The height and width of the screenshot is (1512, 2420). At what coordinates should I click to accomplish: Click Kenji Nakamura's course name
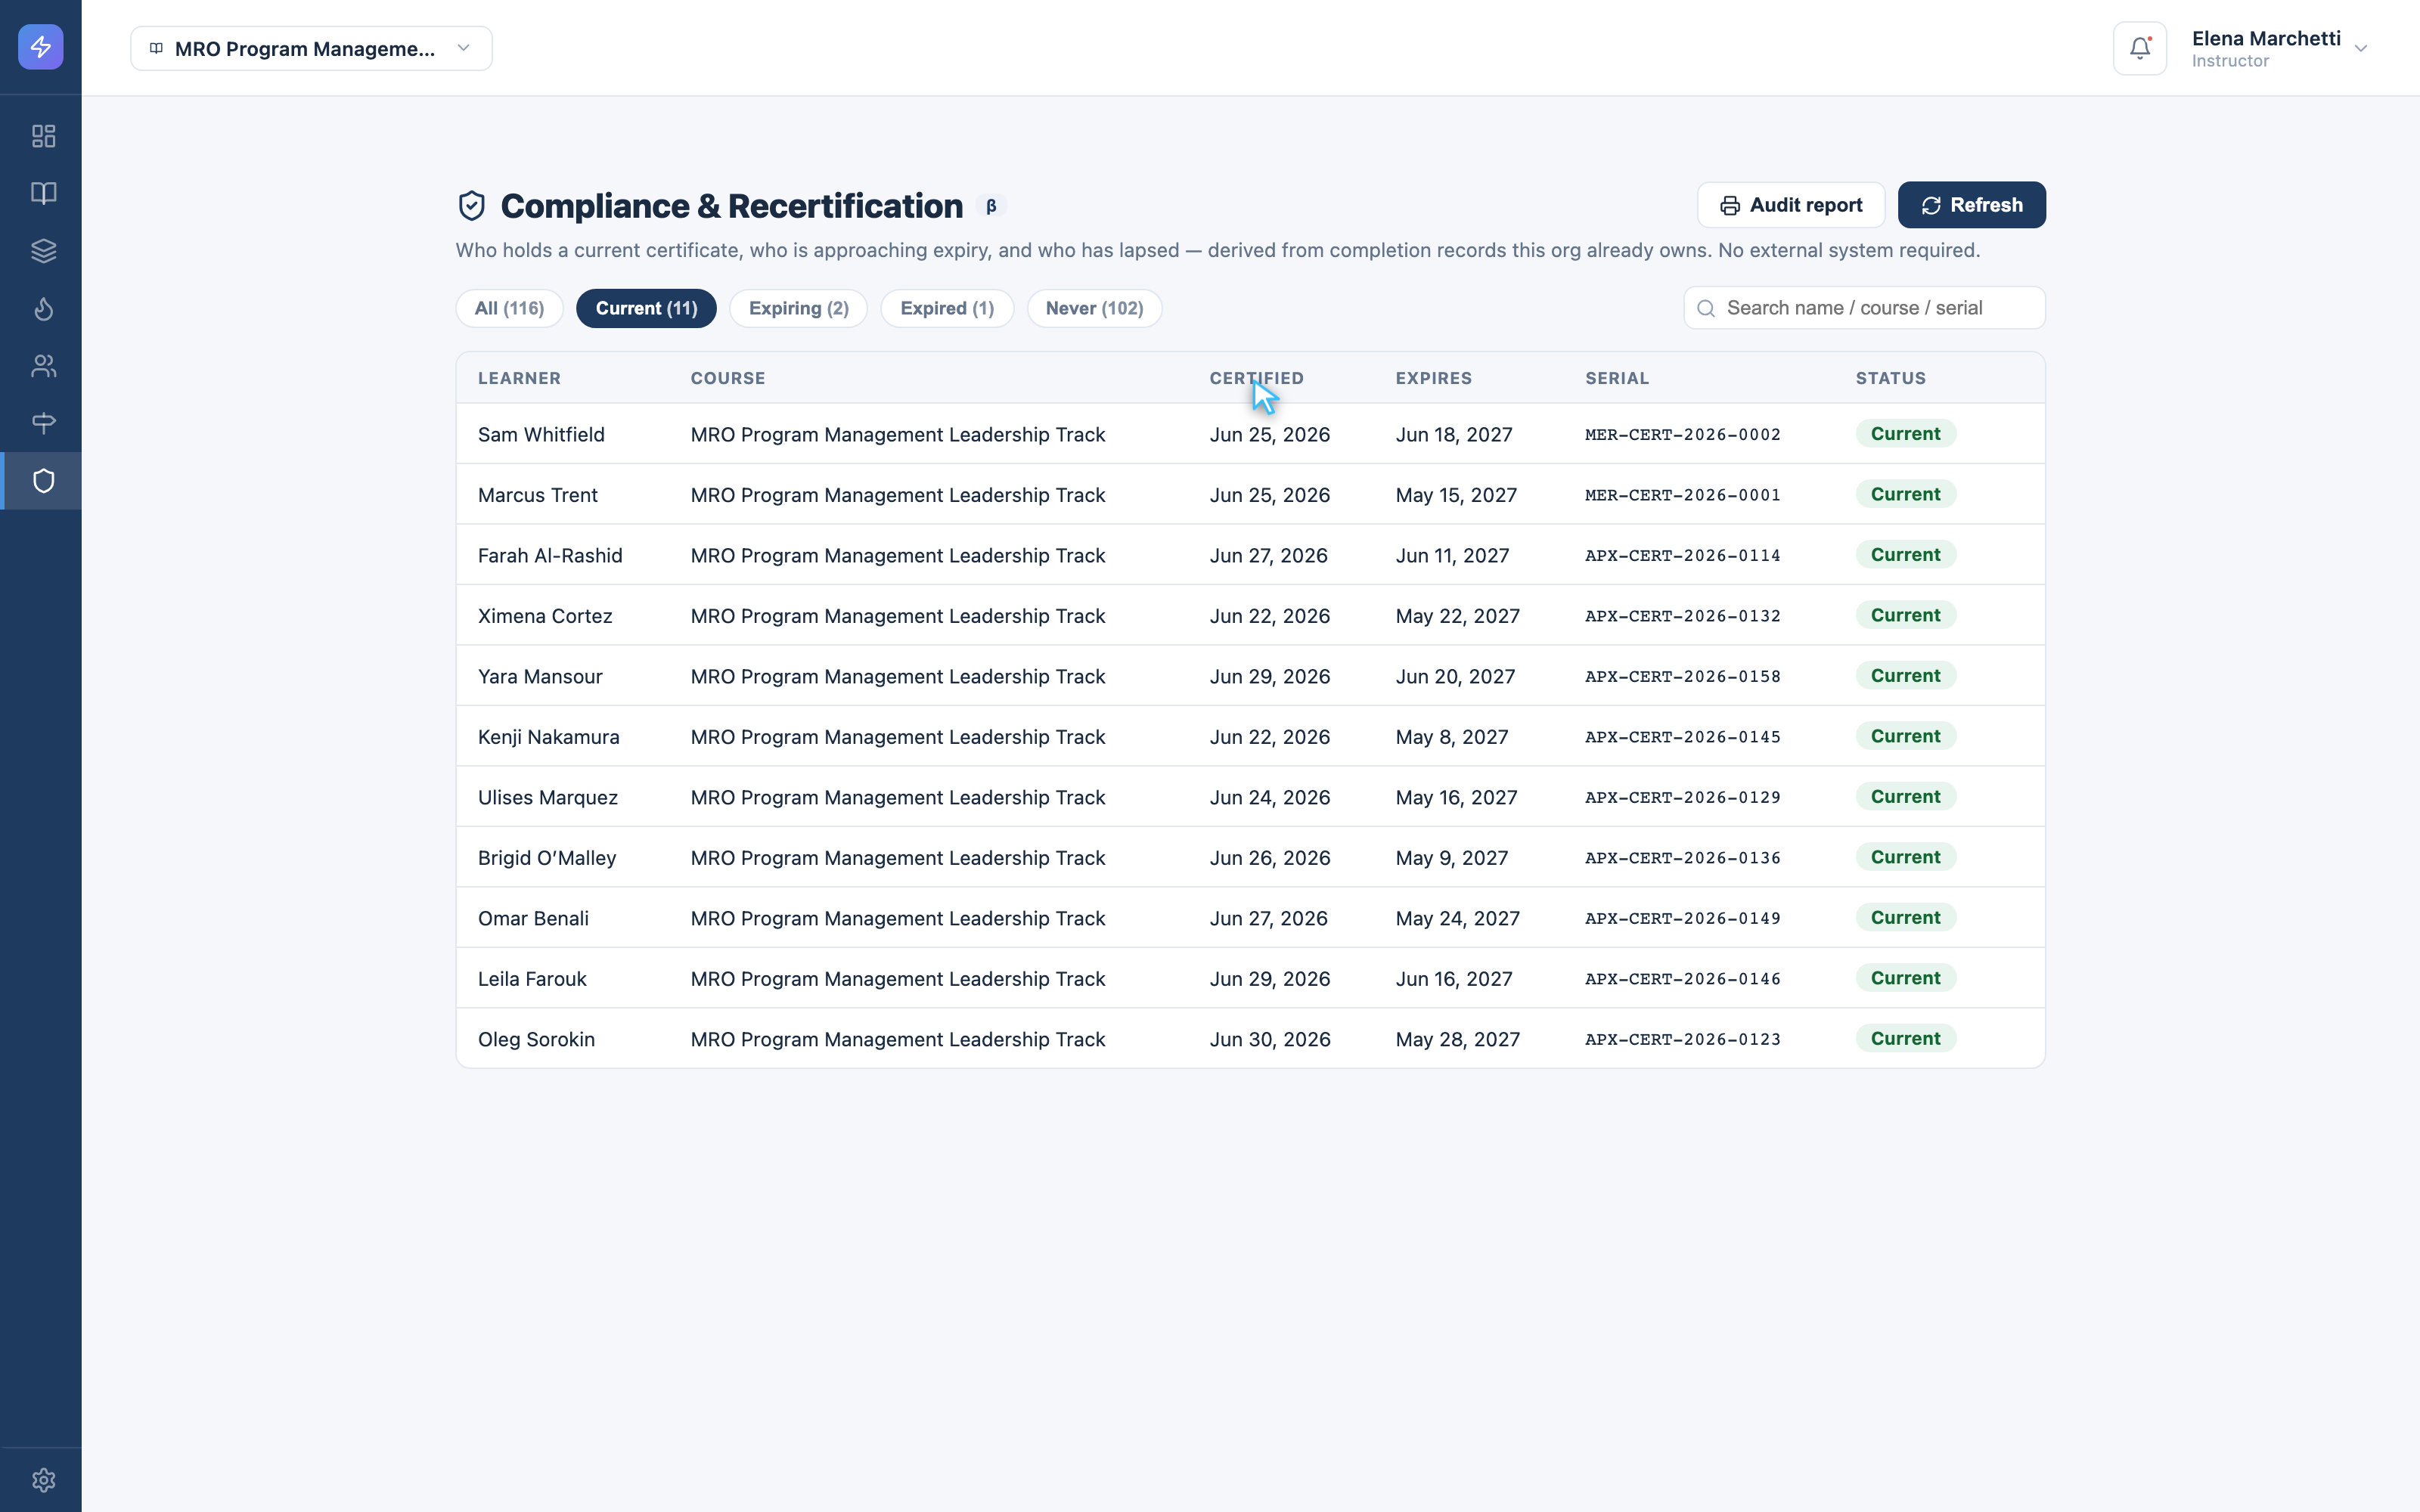point(898,737)
